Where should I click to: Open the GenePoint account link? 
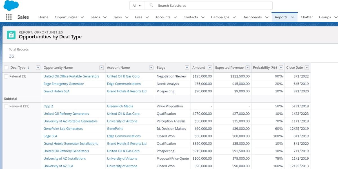(115, 128)
